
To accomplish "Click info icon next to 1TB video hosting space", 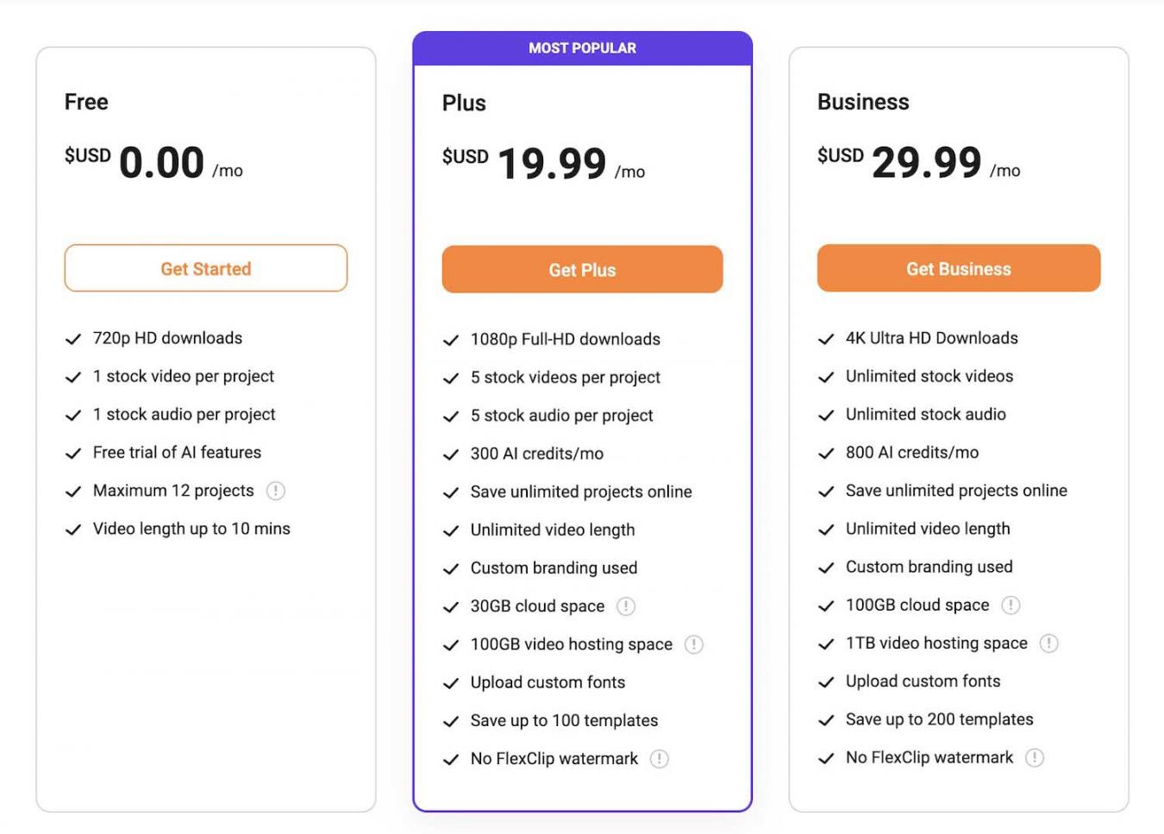I will pyautogui.click(x=1049, y=643).
